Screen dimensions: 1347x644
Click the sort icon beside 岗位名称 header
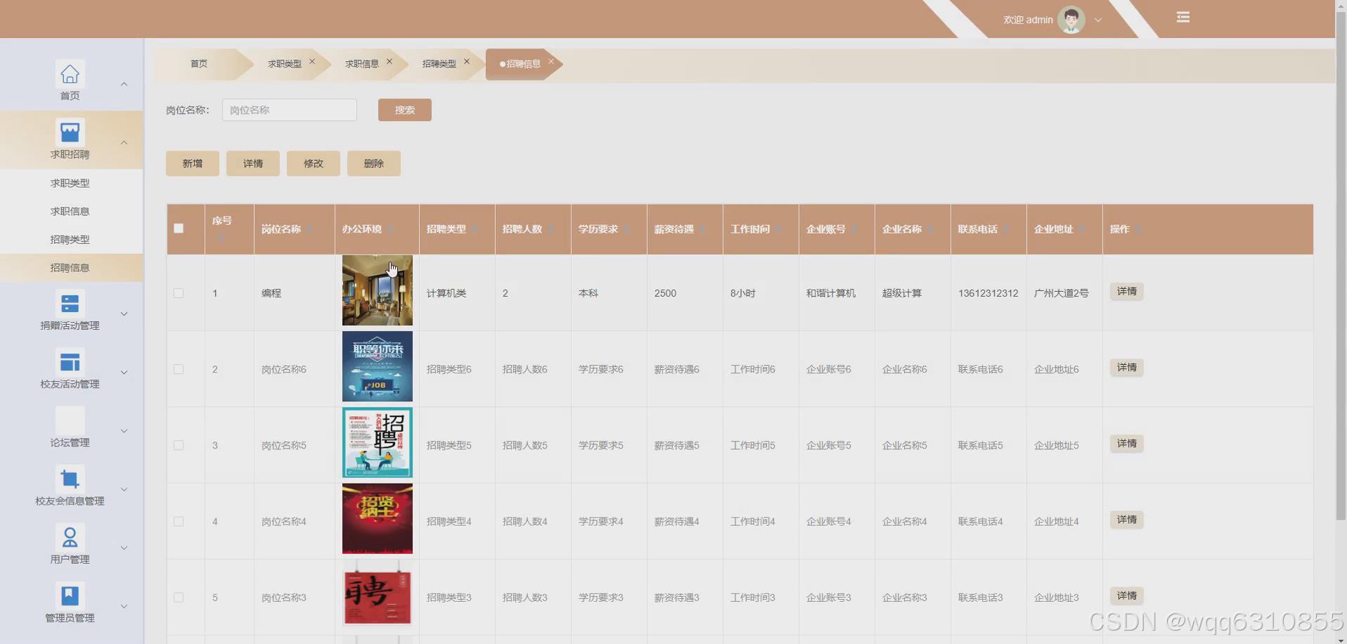[x=309, y=230]
